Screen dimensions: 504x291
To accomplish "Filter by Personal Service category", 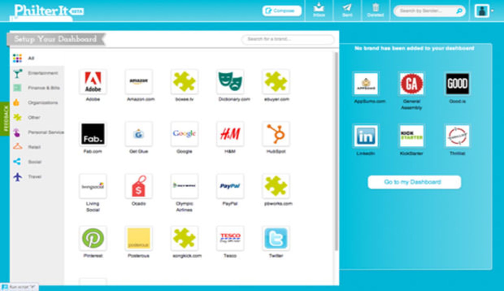I will pos(37,132).
